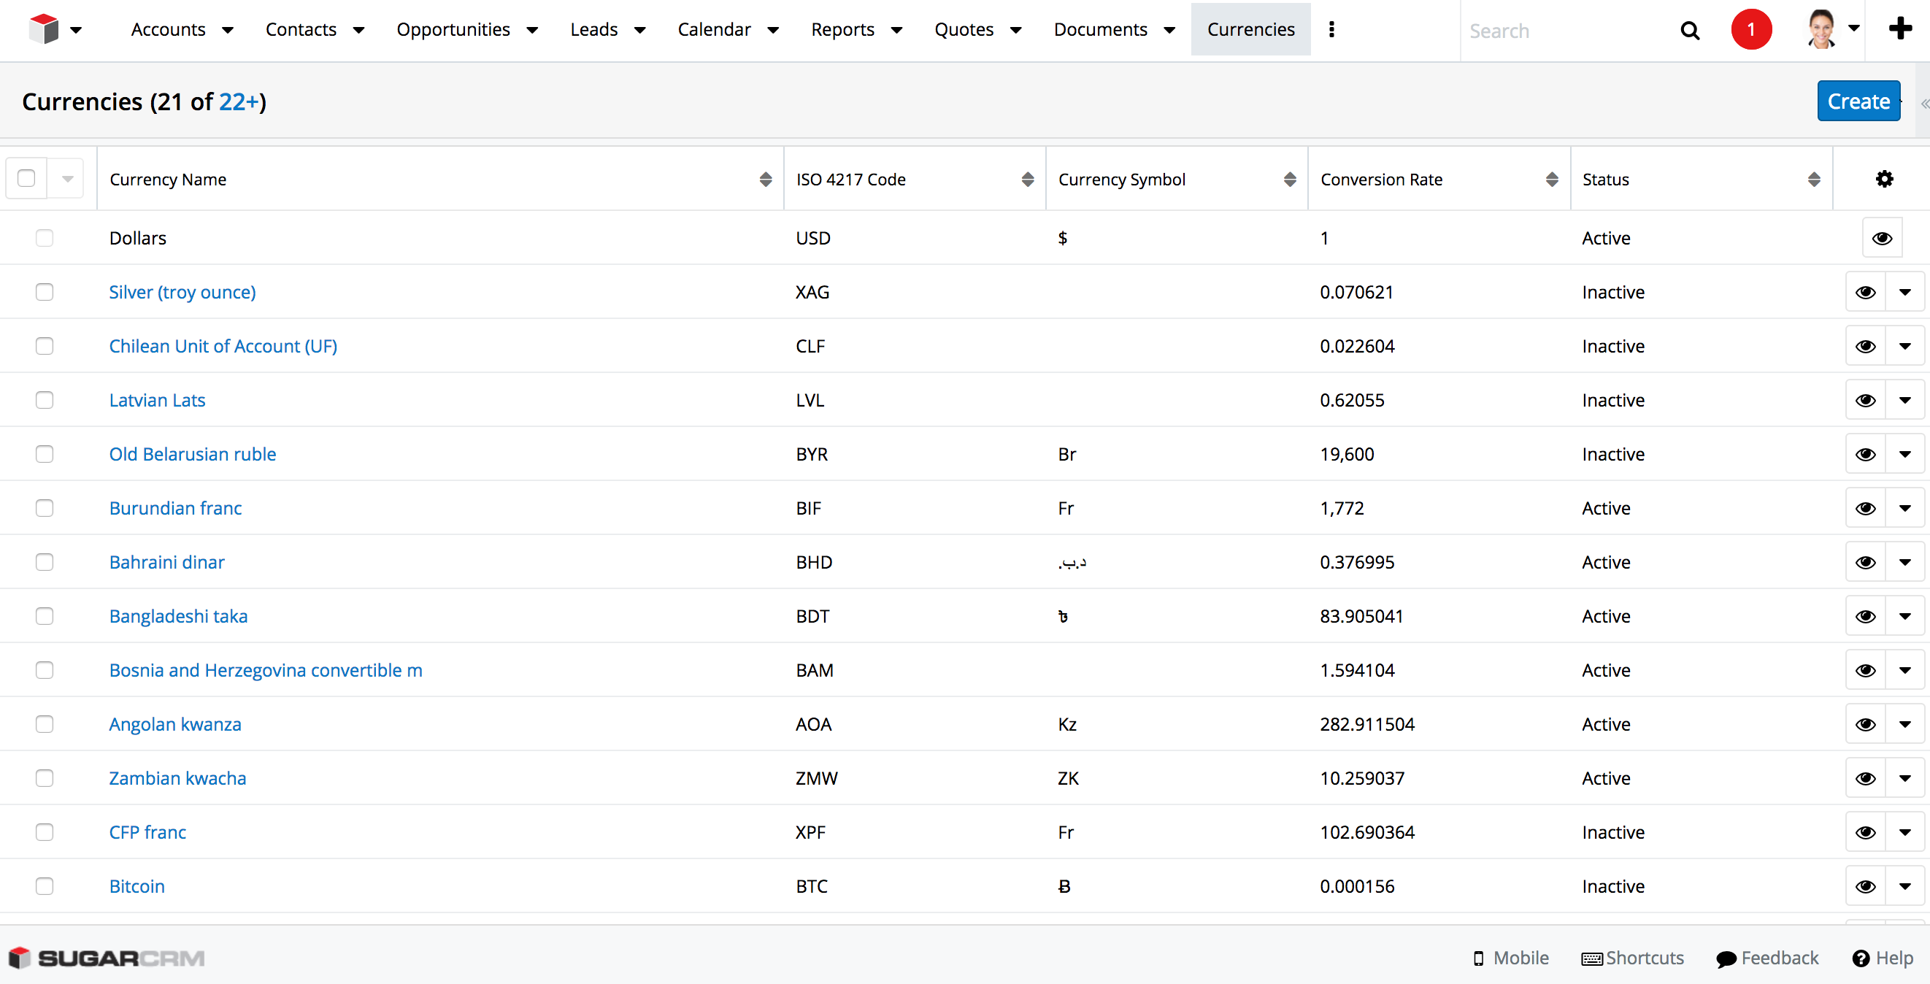Viewport: 1930px width, 984px height.
Task: Preview the Burundian franc row
Action: pos(1865,508)
